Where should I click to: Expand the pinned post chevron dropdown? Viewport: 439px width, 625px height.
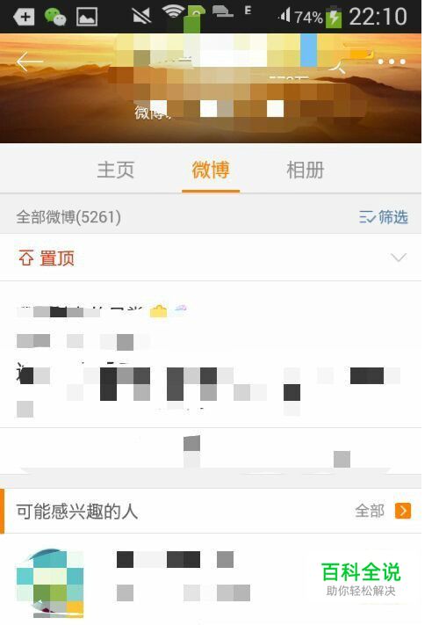[x=399, y=258]
